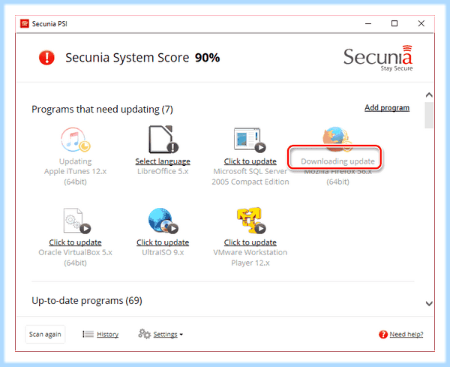Click the scrollbar down arrow
This screenshot has height=367, width=450.
429,303
